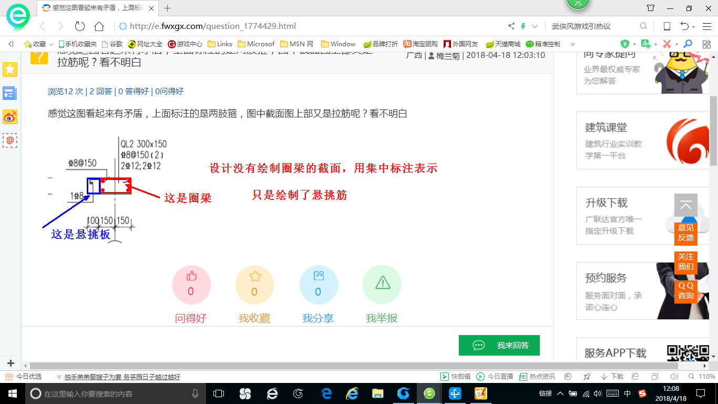Screen dimensions: 718x404
Task: Open the MSN 网 bookmark folder
Action: [298, 44]
